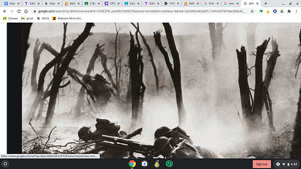This screenshot has width=301, height=169.
Task: Open the 6:43 clock status area
Action: point(294,164)
